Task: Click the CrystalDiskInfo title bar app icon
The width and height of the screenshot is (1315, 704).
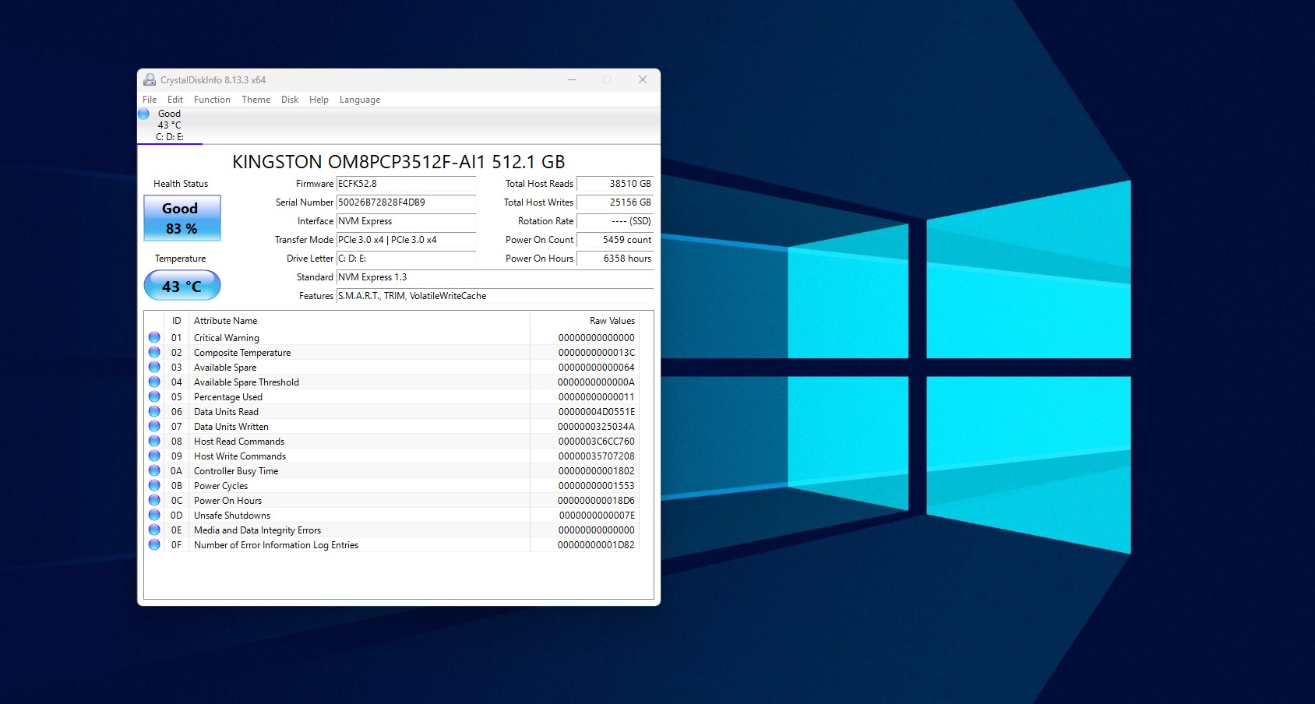Action: pos(150,79)
